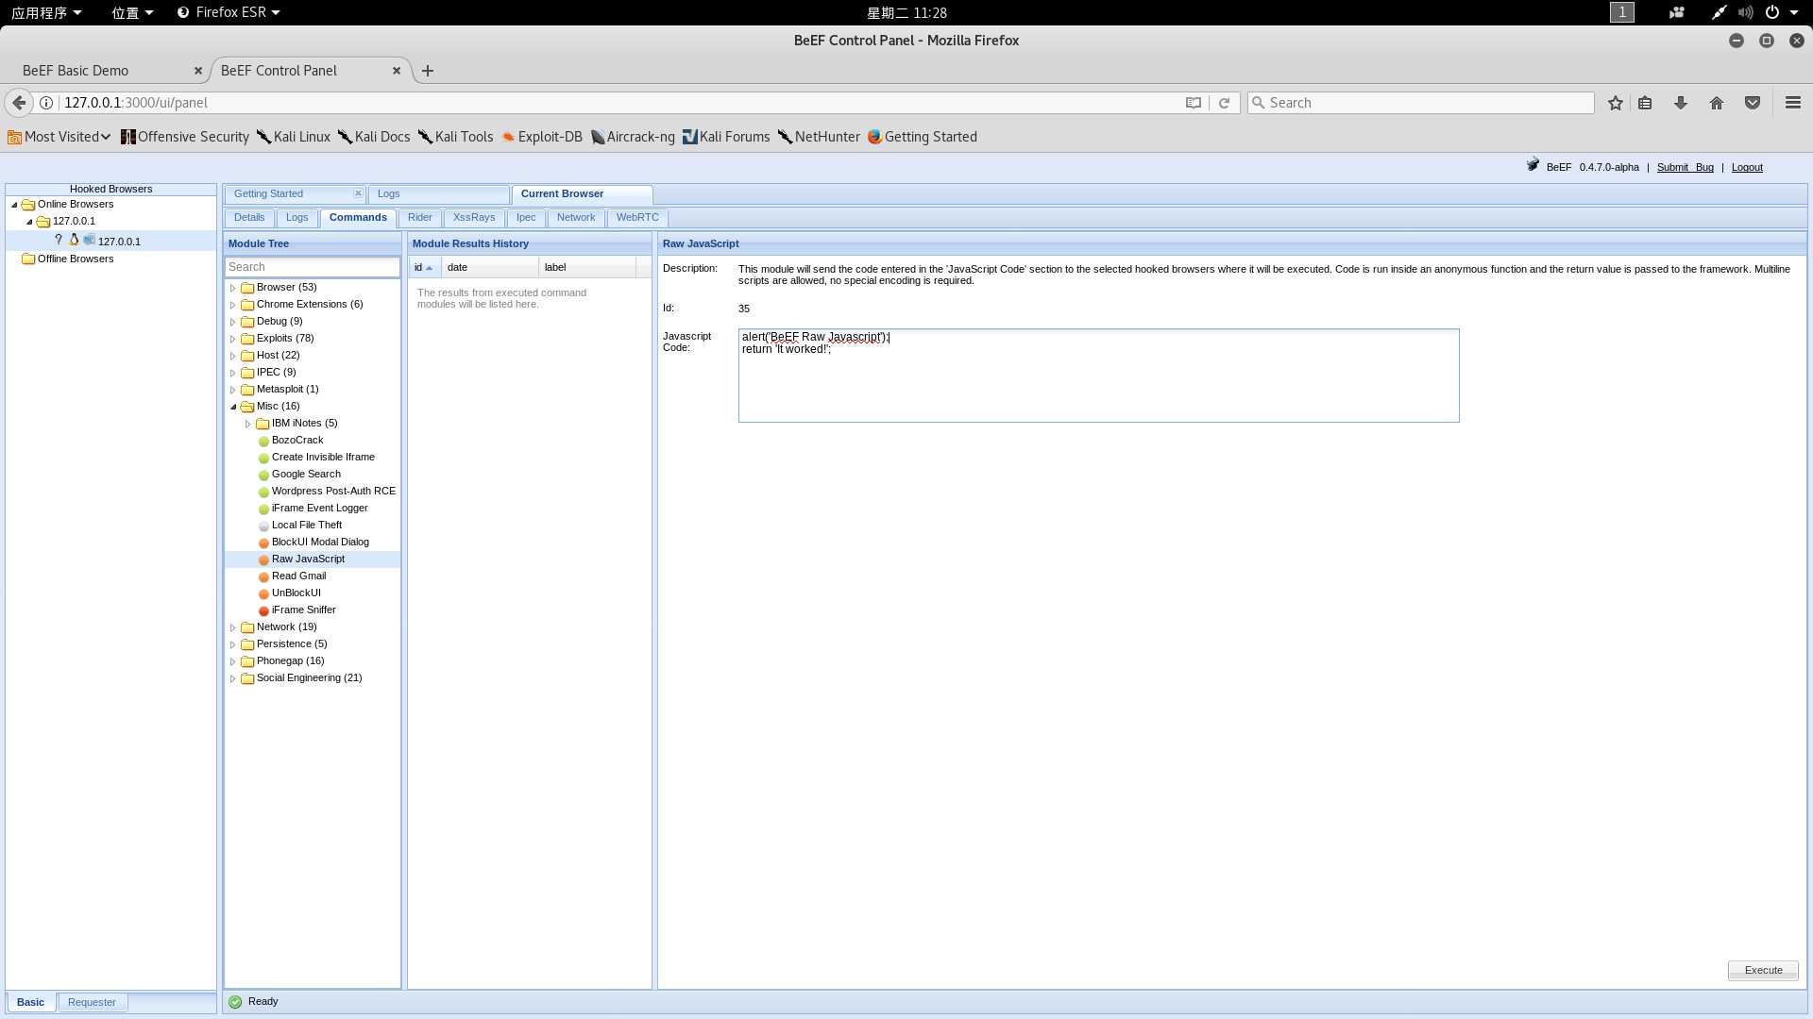Viewport: 1813px width, 1019px height.
Task: Click the Submit Bug link
Action: (1685, 168)
